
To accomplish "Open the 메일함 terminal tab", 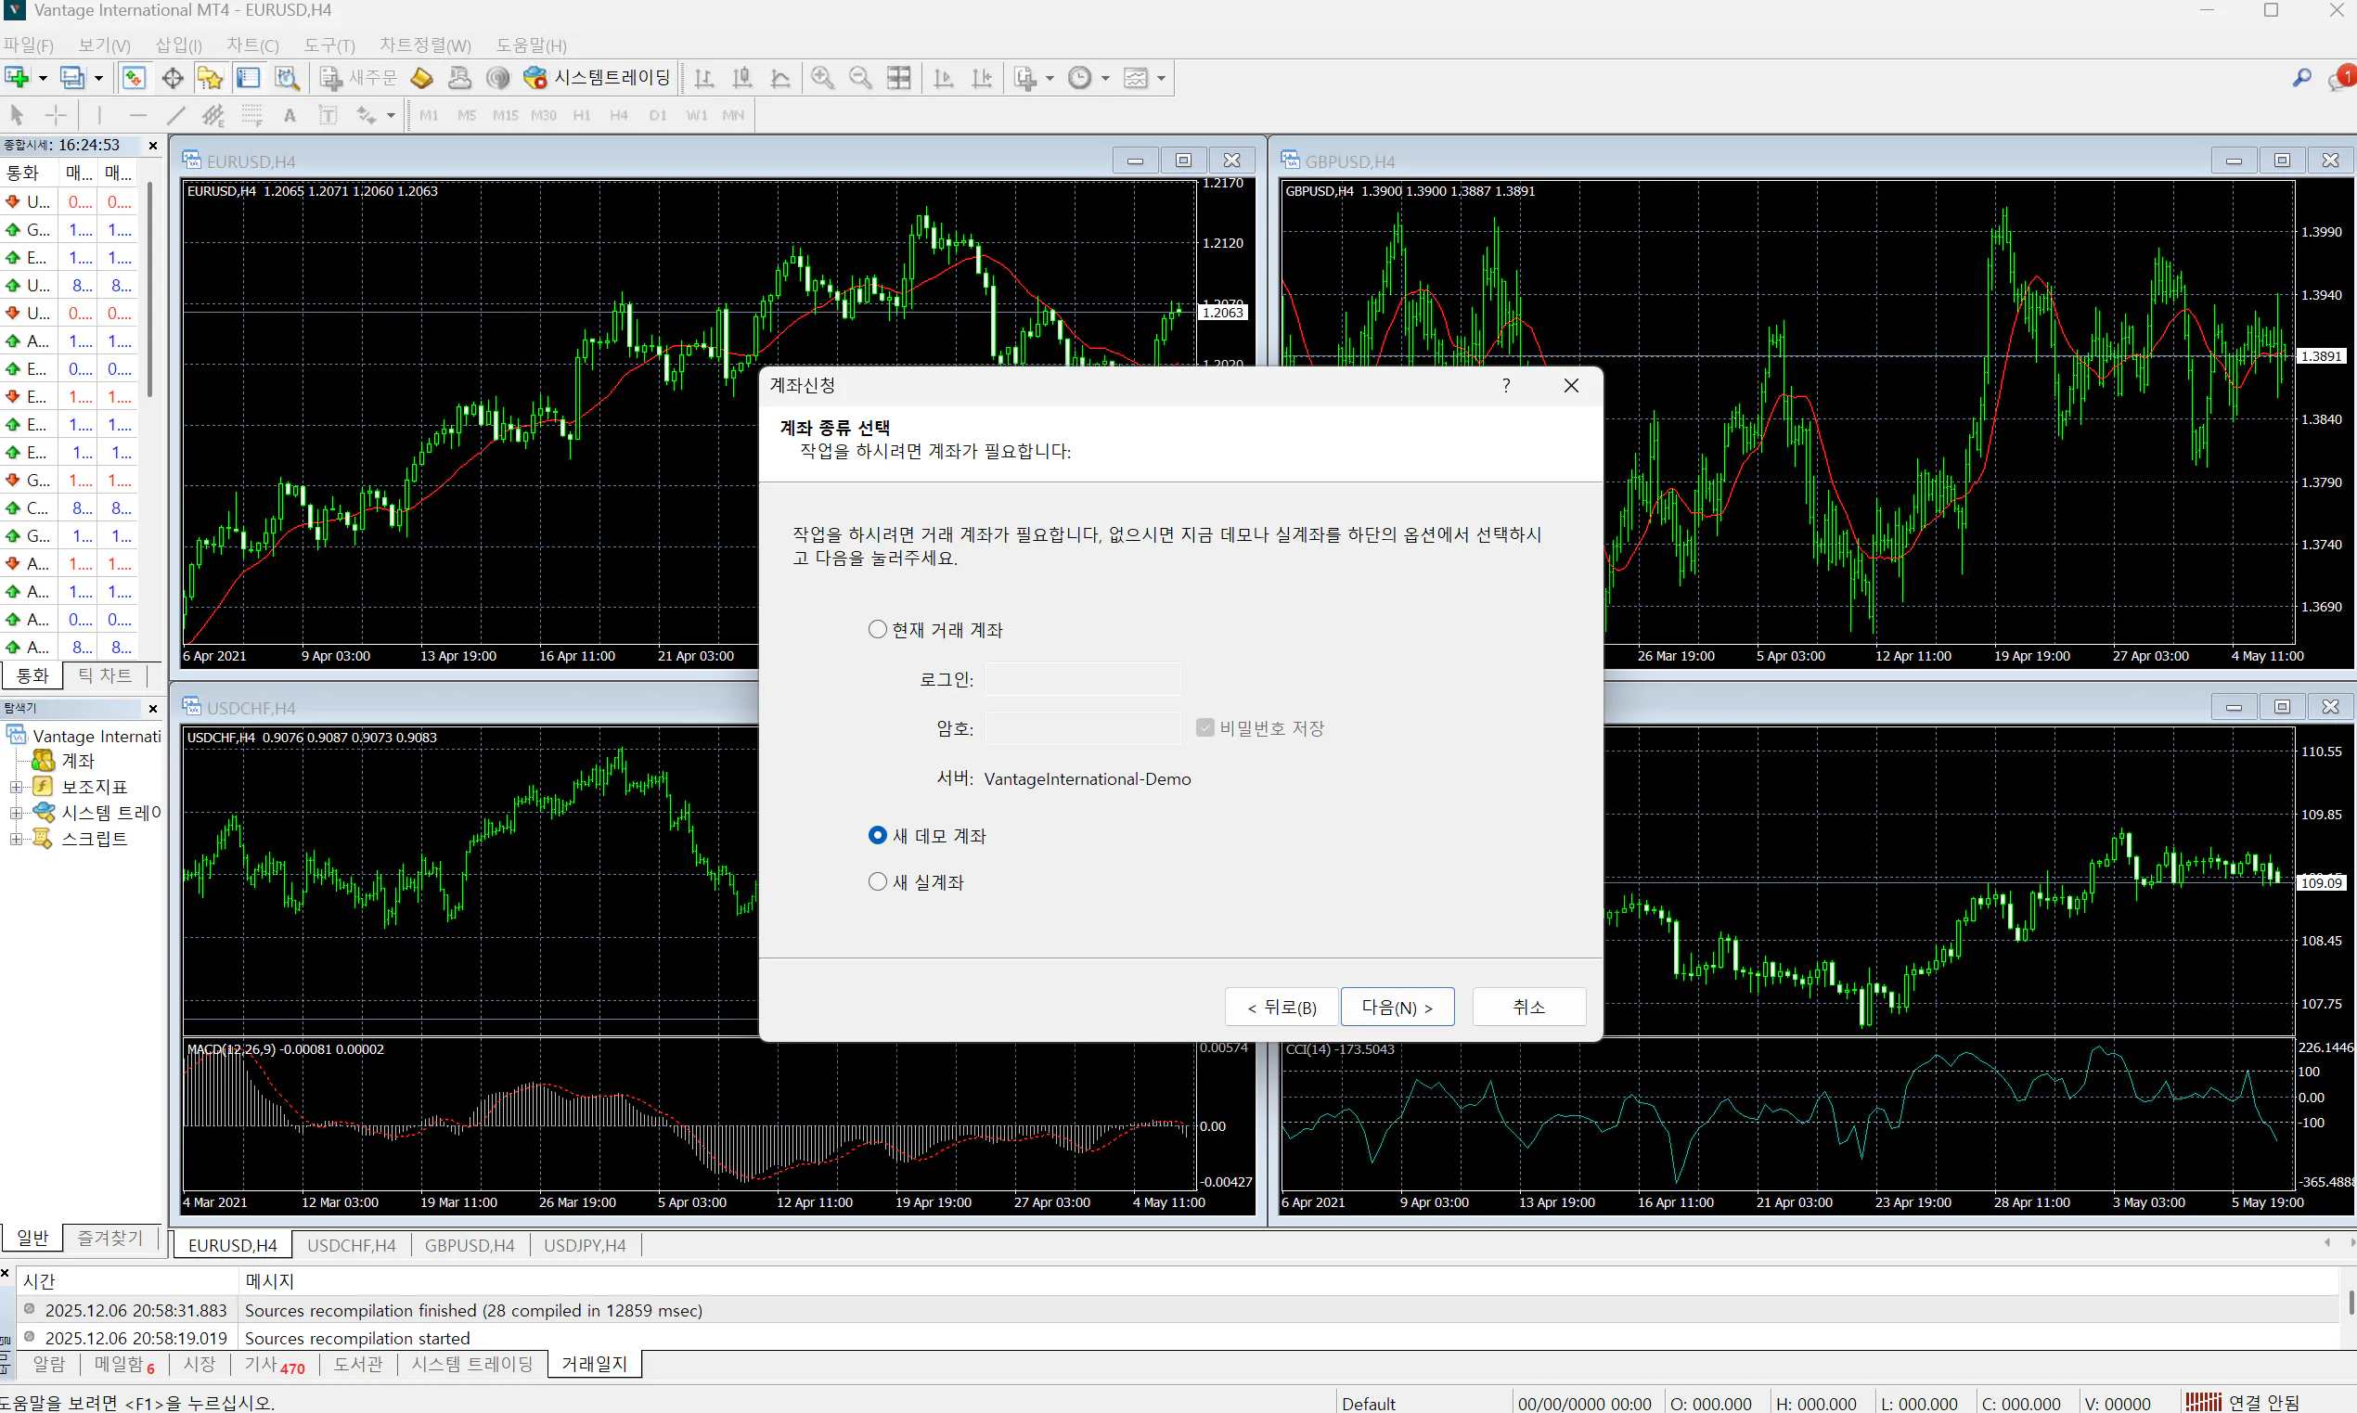I will coord(123,1365).
